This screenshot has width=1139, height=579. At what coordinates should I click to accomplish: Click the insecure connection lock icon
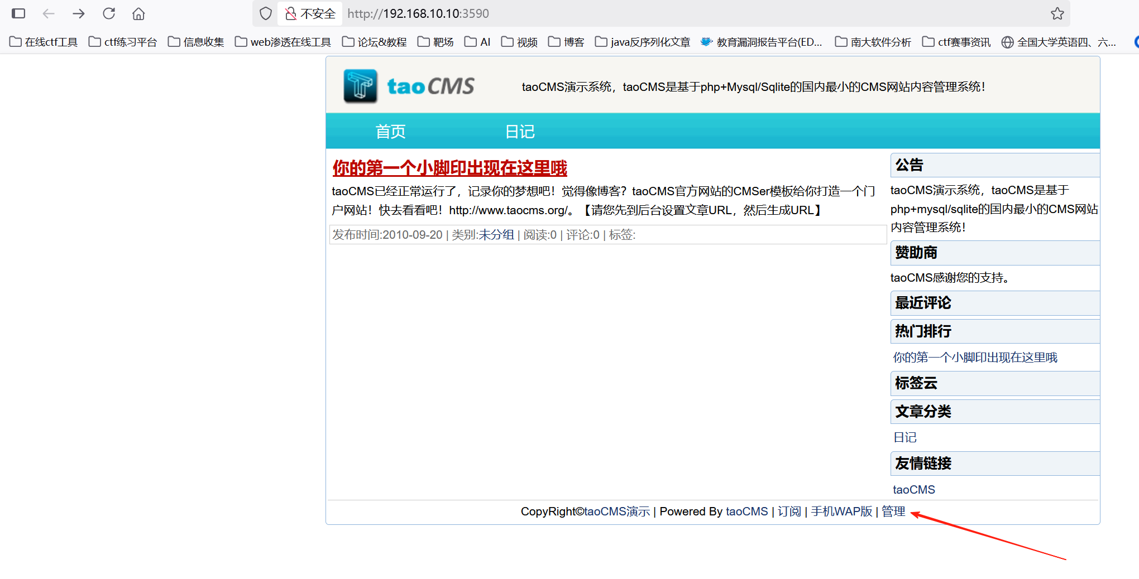click(x=290, y=13)
